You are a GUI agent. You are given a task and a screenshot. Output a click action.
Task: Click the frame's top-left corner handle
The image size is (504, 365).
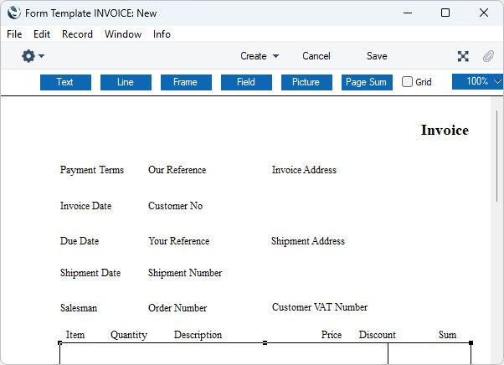click(x=59, y=343)
